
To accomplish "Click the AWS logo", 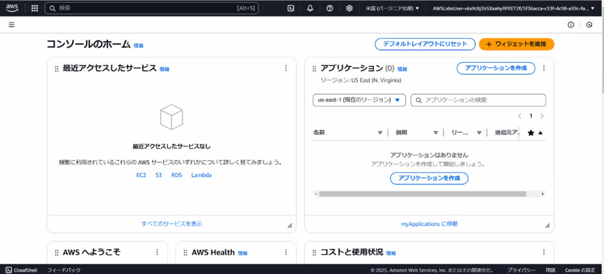I will [13, 8].
